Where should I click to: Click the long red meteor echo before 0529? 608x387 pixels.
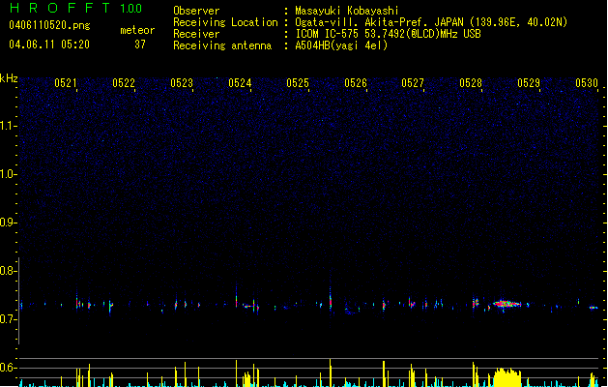pos(507,304)
